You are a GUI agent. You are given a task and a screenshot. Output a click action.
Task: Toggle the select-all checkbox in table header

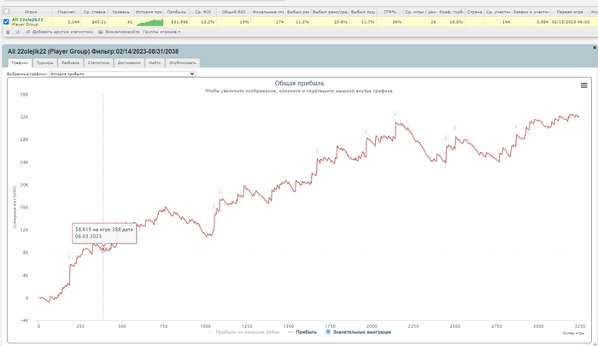[x=7, y=12]
